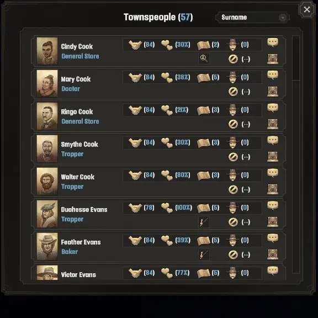Open Mary Cook's Doctor workplace link
318x318 pixels.
click(71, 89)
